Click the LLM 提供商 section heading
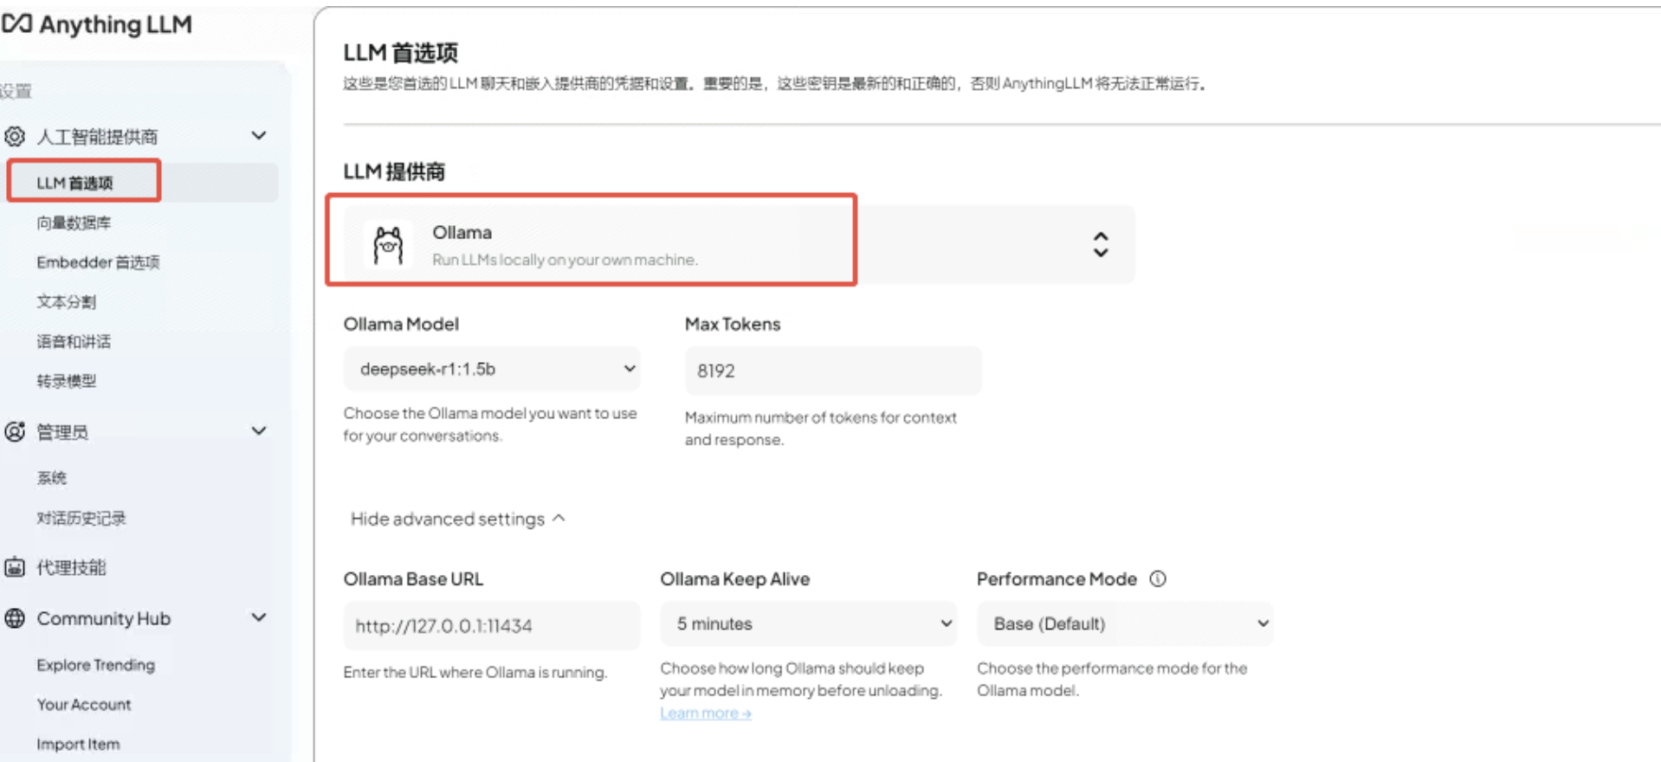This screenshot has width=1661, height=762. pyautogui.click(x=394, y=171)
